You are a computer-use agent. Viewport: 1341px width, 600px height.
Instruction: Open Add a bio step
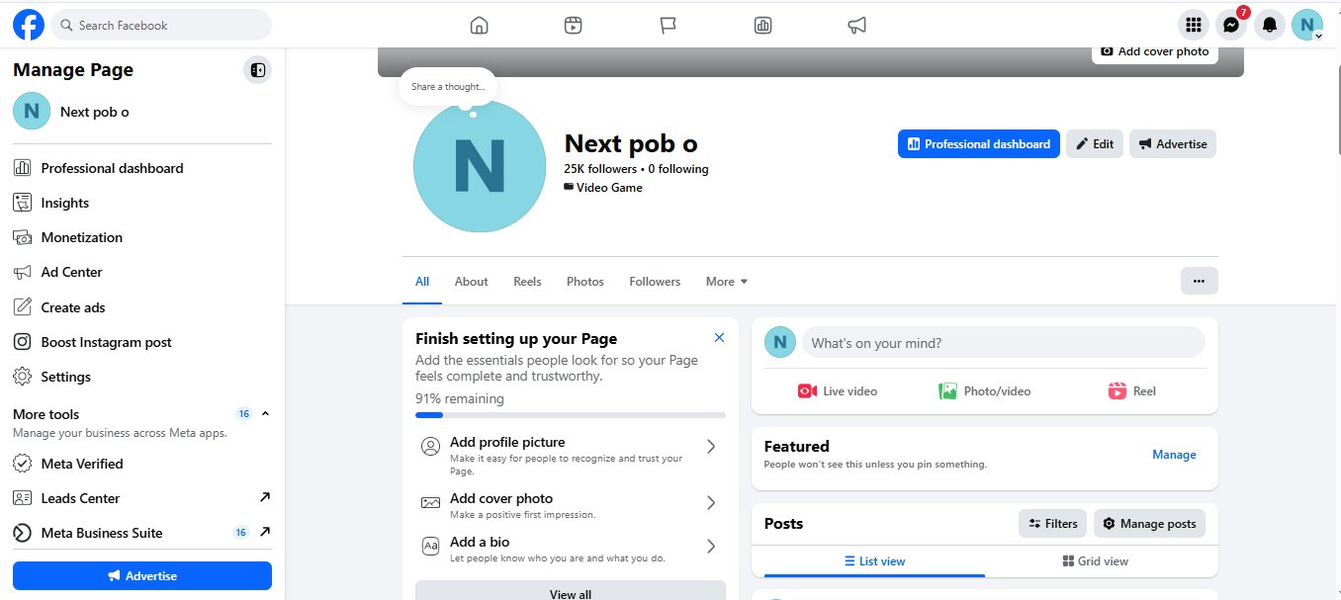(x=571, y=549)
